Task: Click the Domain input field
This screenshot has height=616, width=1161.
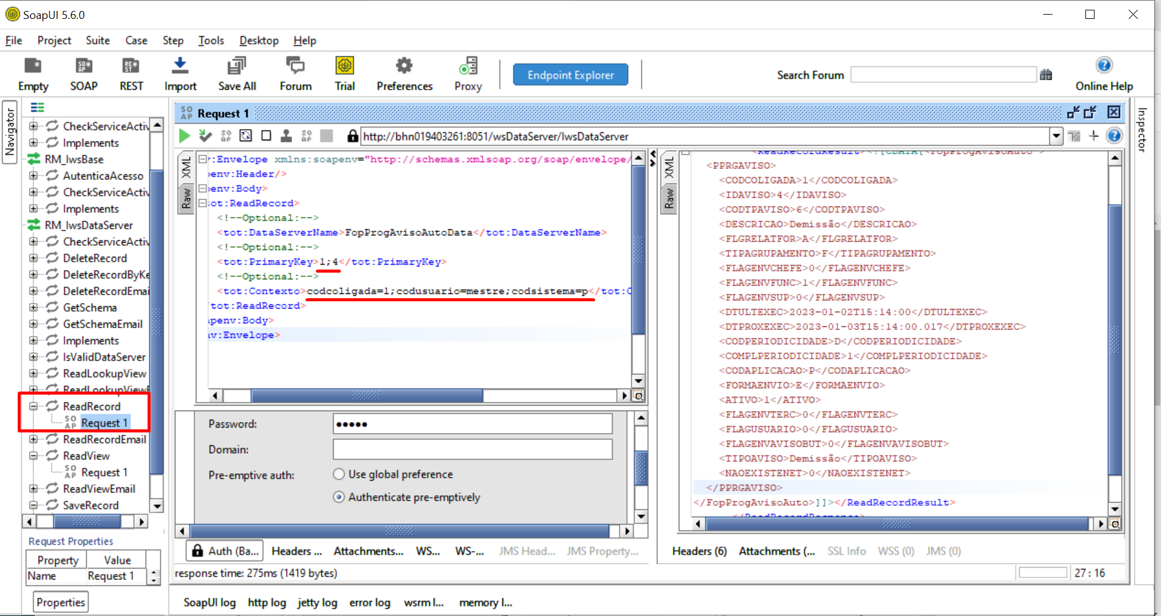Action: tap(473, 449)
